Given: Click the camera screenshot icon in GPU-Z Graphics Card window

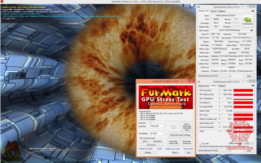Looking at the screenshot, I should click(x=253, y=11).
